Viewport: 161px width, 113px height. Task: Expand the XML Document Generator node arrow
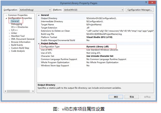(x=9, y=39)
